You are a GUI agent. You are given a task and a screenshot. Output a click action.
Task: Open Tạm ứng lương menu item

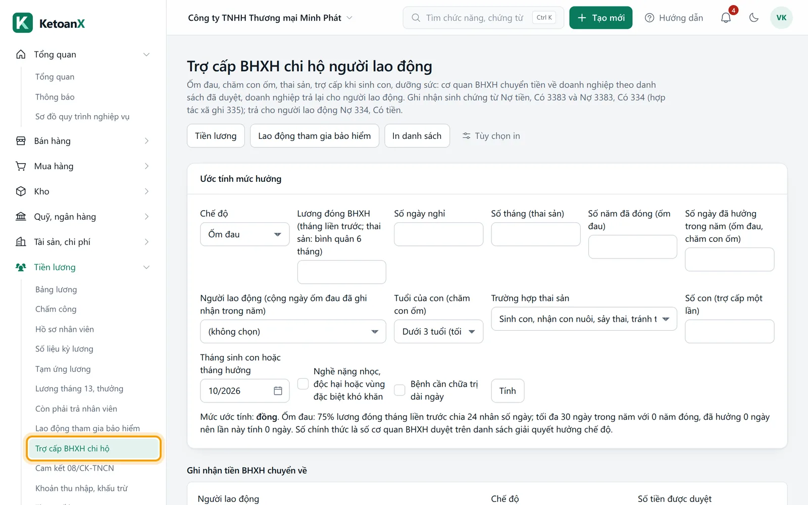tap(63, 369)
